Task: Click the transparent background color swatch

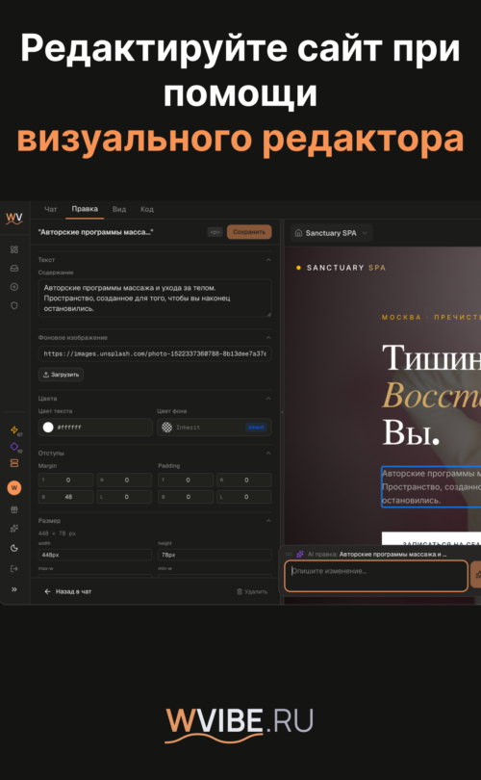Action: [x=167, y=428]
